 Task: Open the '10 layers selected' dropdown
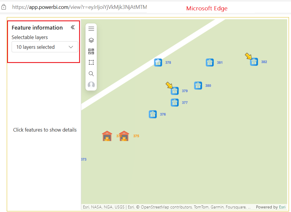click(45, 47)
